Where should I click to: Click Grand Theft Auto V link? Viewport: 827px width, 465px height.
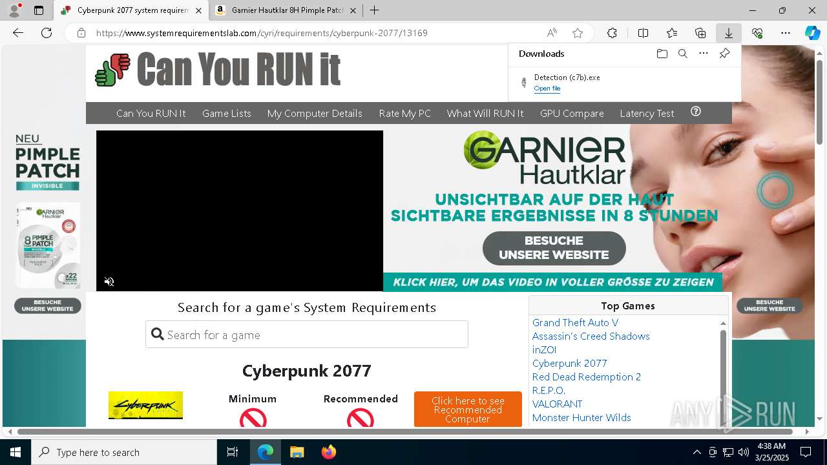click(575, 322)
